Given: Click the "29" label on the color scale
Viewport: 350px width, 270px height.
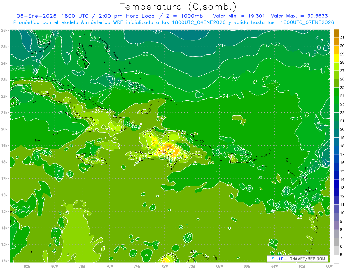Looking at the screenshot, I should click(x=342, y=54).
